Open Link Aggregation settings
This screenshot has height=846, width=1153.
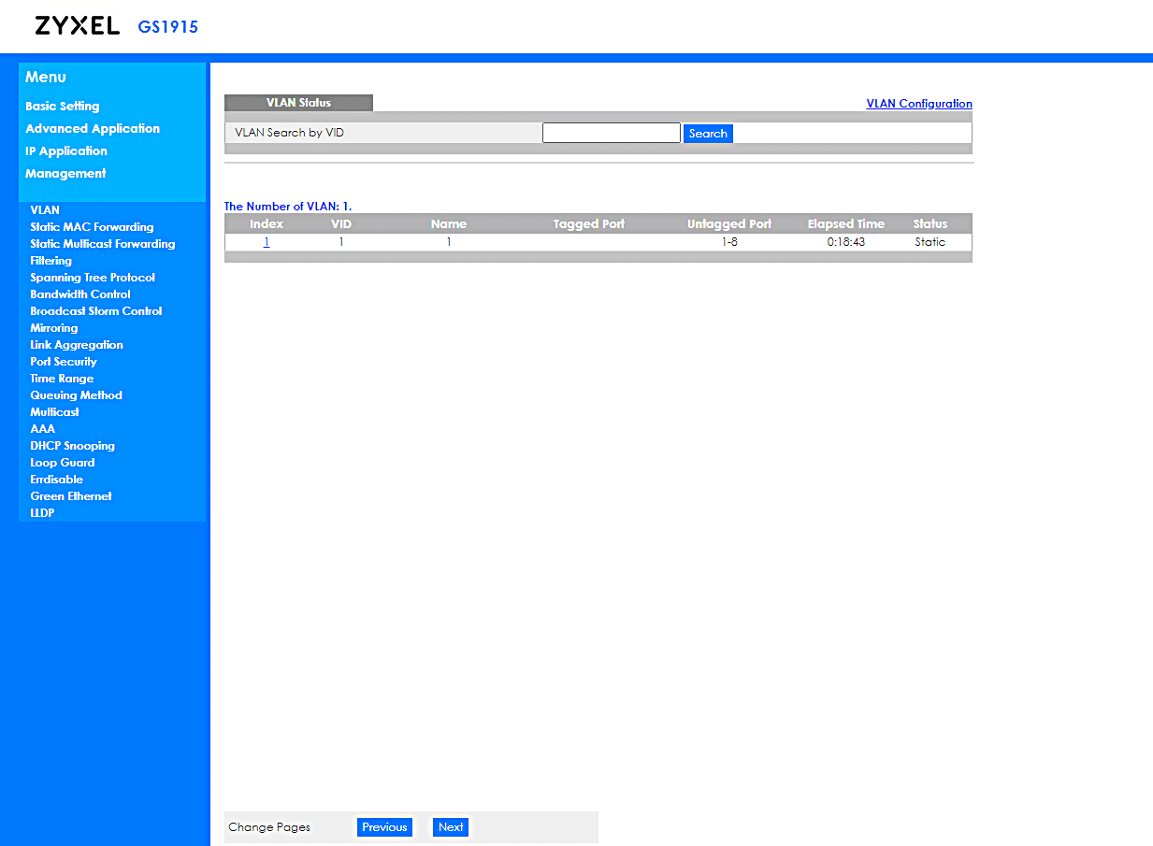(x=77, y=345)
